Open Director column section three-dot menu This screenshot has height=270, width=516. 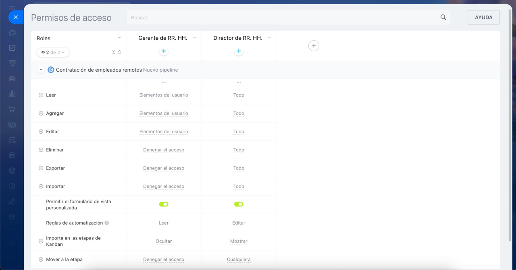[x=239, y=82]
